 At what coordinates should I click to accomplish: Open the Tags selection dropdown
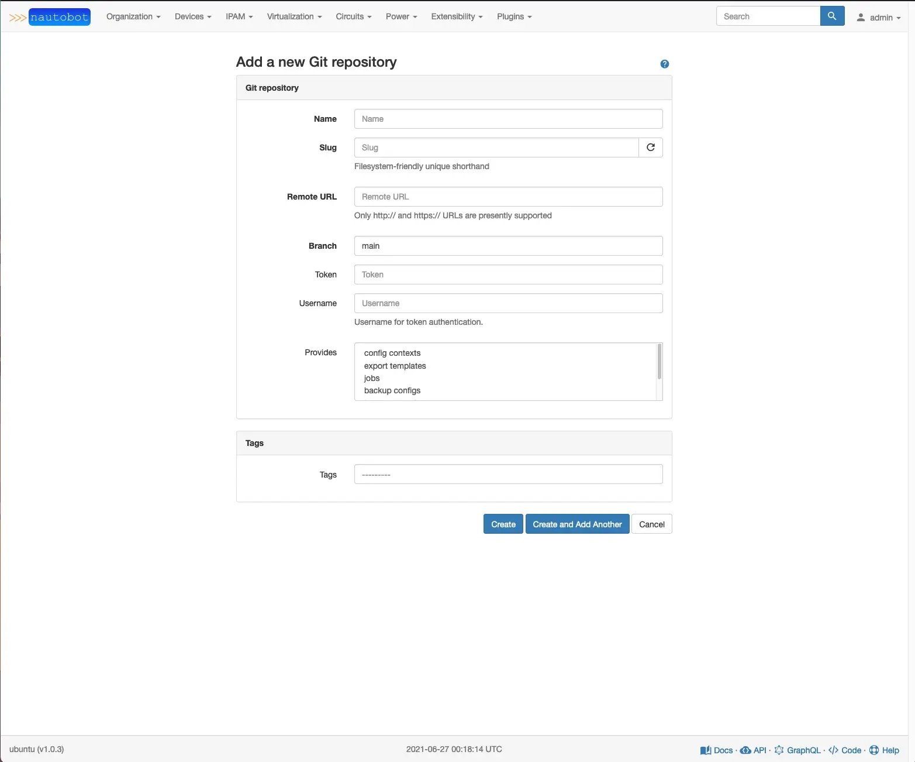click(x=508, y=474)
